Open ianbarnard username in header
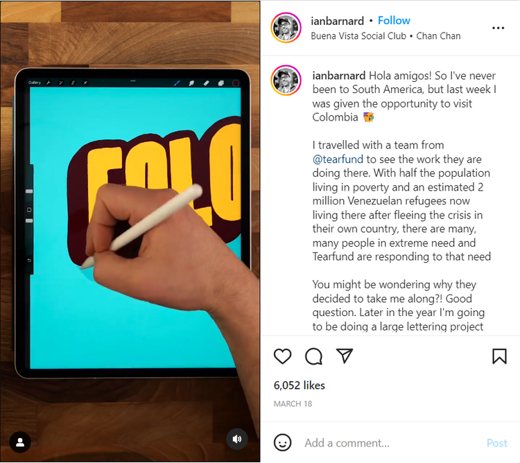Image resolution: width=520 pixels, height=463 pixels. coord(337,21)
